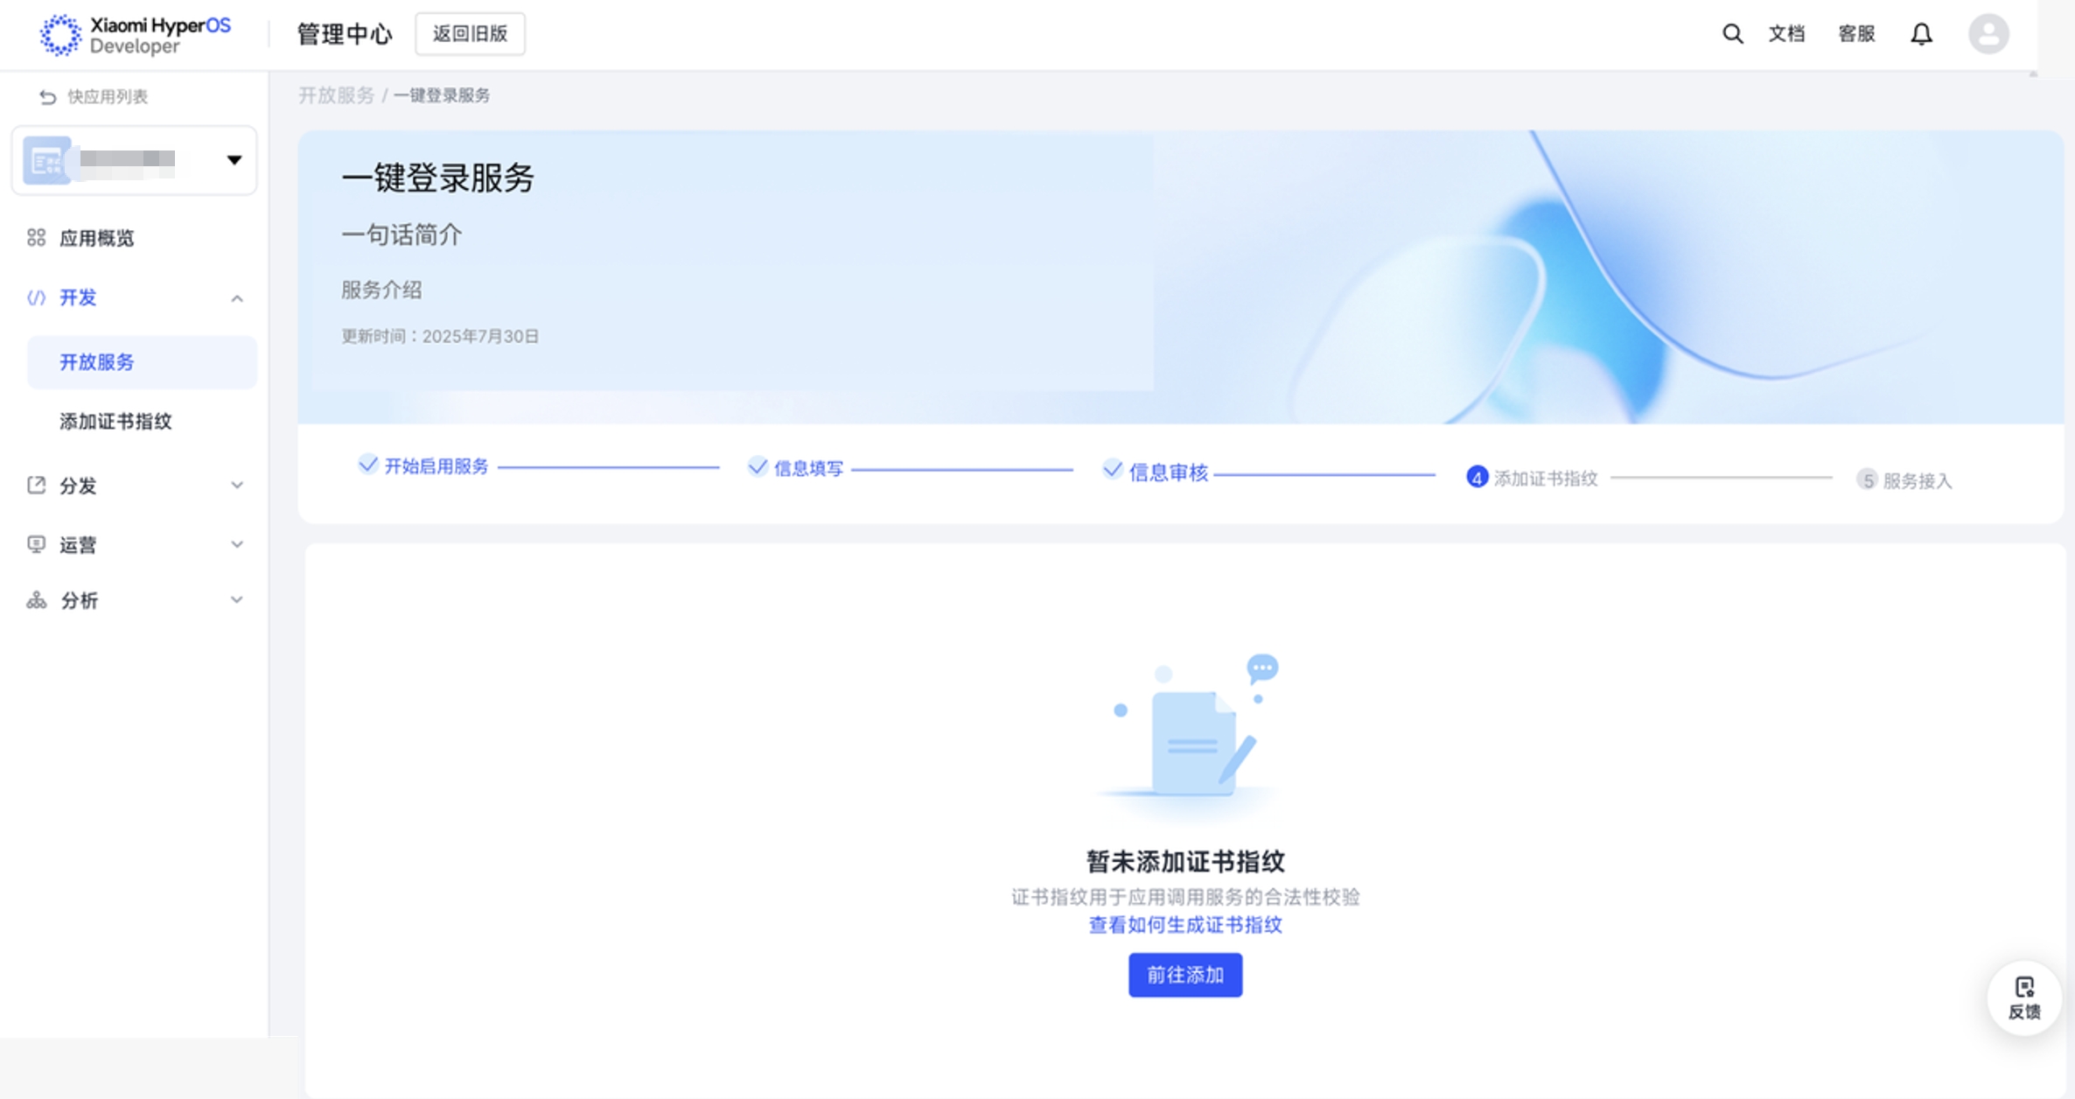The width and height of the screenshot is (2075, 1099).
Task: Click the search magnifier icon
Action: click(x=1732, y=33)
